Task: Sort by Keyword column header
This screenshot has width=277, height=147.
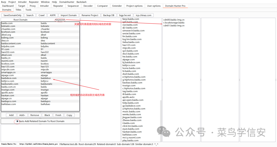Action: [60, 20]
